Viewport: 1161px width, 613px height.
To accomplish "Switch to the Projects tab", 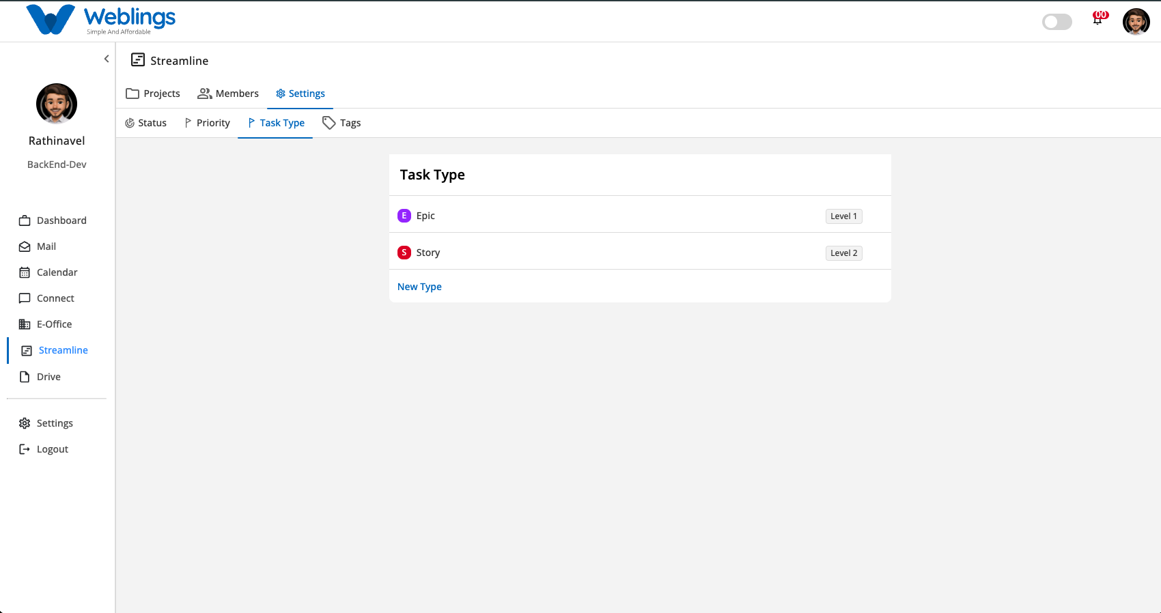I will click(x=153, y=94).
